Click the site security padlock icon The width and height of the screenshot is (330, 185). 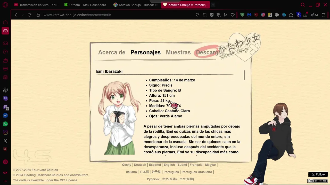tap(38, 15)
